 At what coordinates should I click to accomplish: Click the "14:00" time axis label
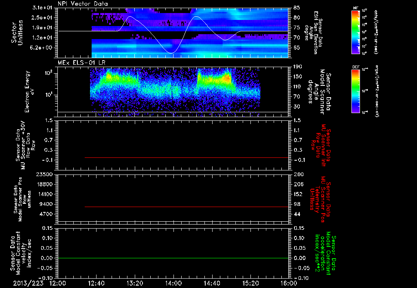click(173, 283)
